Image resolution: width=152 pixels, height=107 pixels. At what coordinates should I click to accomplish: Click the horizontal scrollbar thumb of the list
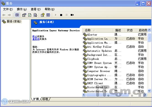(x=108, y=95)
